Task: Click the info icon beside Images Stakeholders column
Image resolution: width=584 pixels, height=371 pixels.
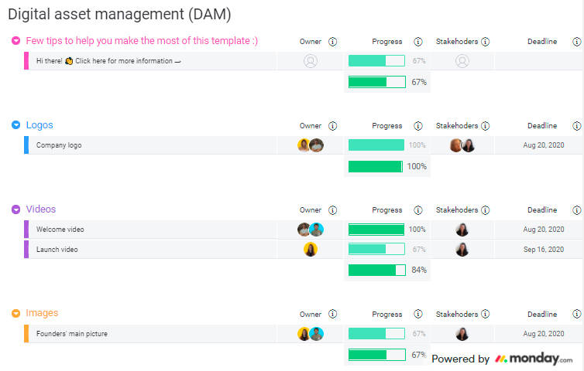Action: point(485,315)
